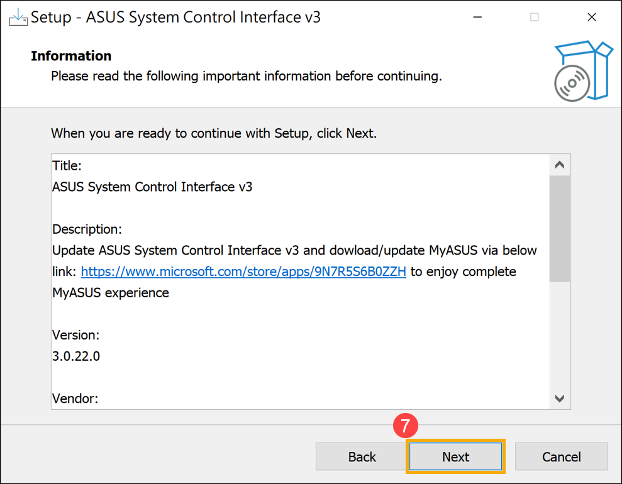Abort the installation with Cancel
The height and width of the screenshot is (484, 622).
pos(561,457)
